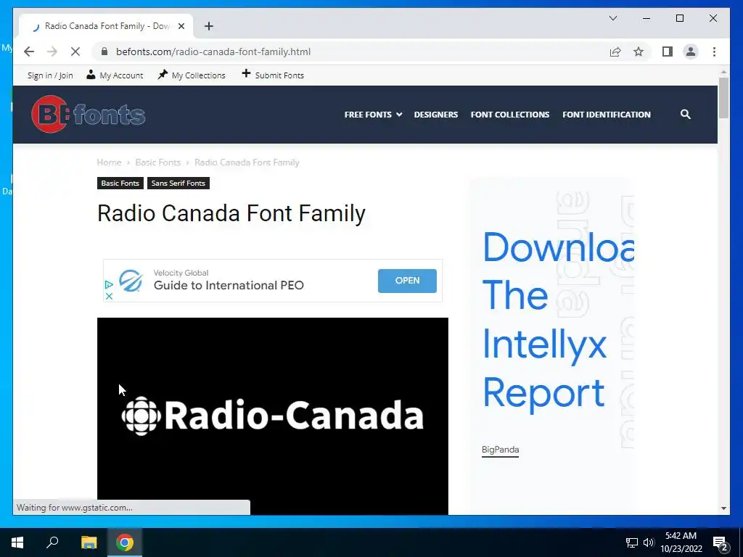The width and height of the screenshot is (743, 557).
Task: Close the Radio Canada Font Family tab
Action: pos(181,26)
